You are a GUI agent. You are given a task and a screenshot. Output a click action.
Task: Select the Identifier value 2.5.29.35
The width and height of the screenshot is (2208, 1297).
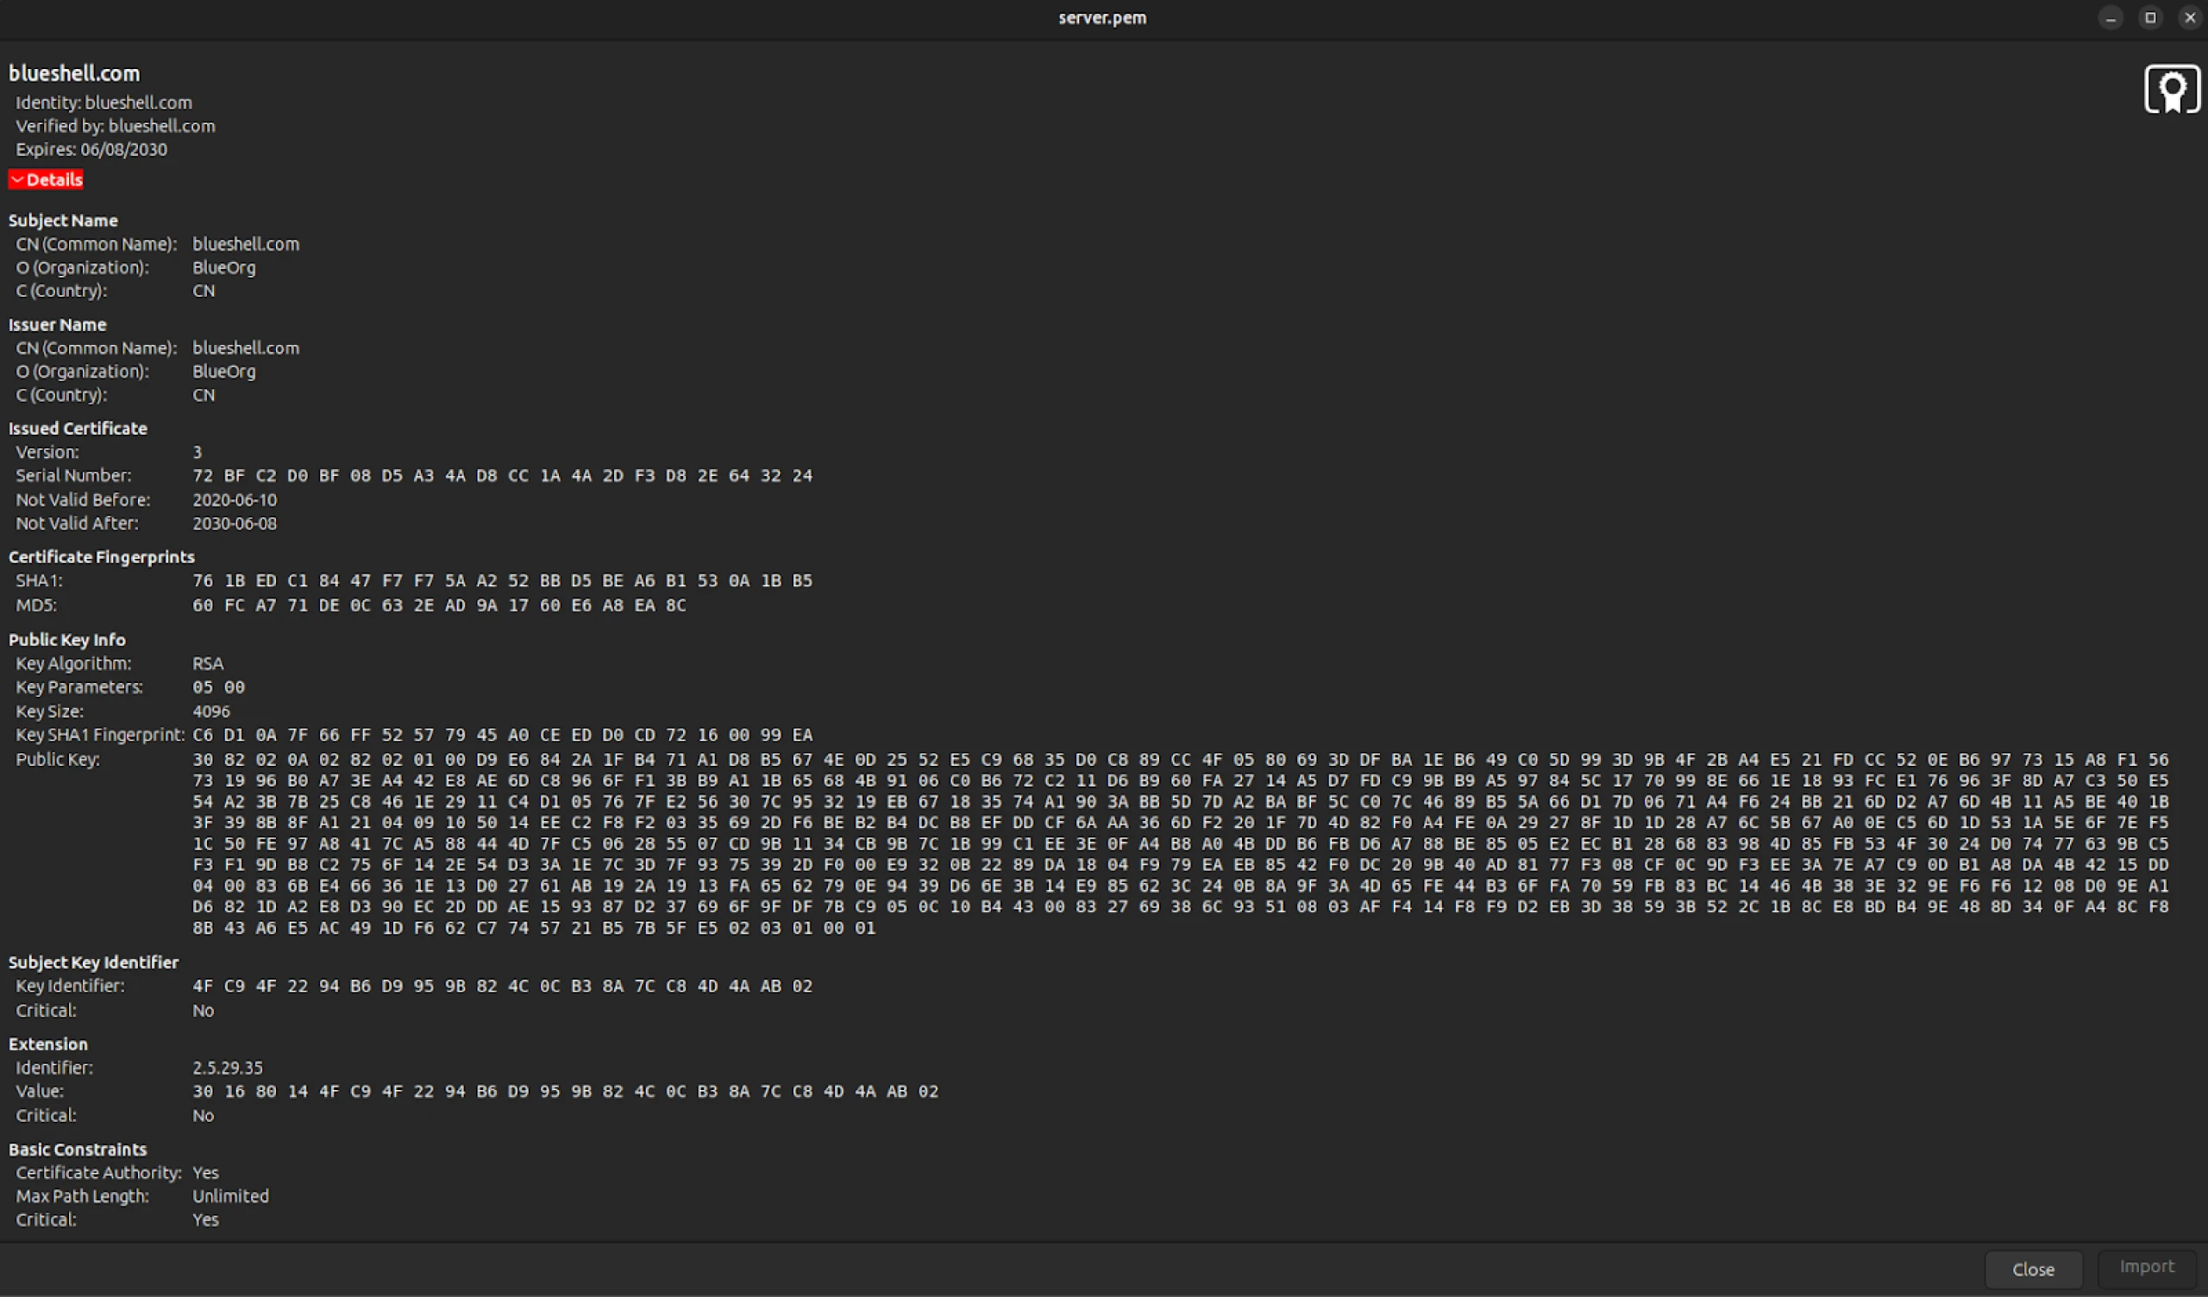(x=228, y=1068)
